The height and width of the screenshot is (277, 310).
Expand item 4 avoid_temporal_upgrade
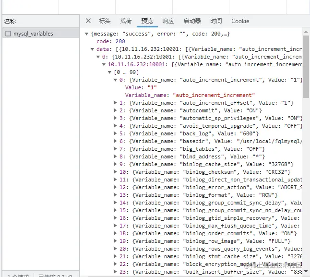click(x=115, y=126)
